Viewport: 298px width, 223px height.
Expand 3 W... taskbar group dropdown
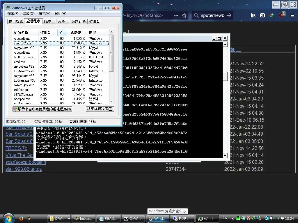(69, 218)
